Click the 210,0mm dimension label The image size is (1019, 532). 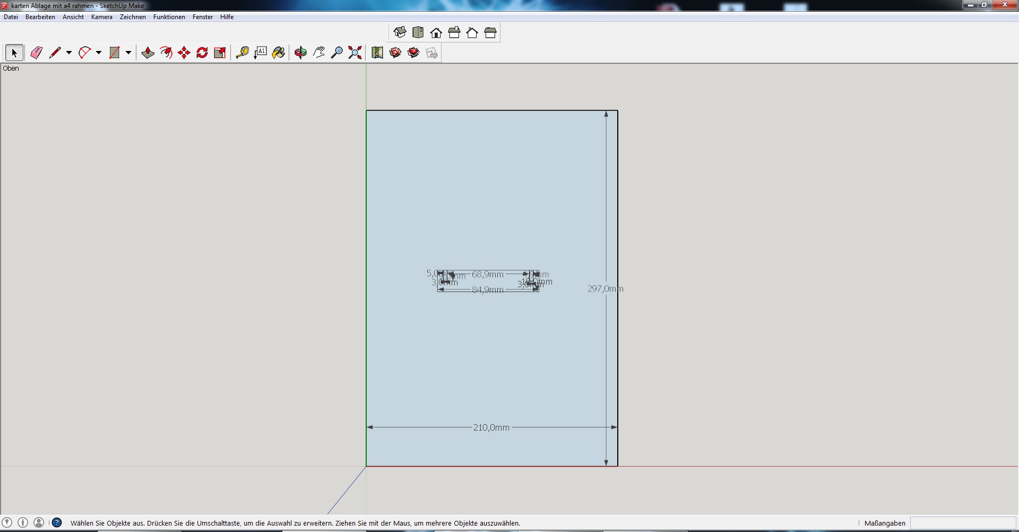(x=491, y=427)
